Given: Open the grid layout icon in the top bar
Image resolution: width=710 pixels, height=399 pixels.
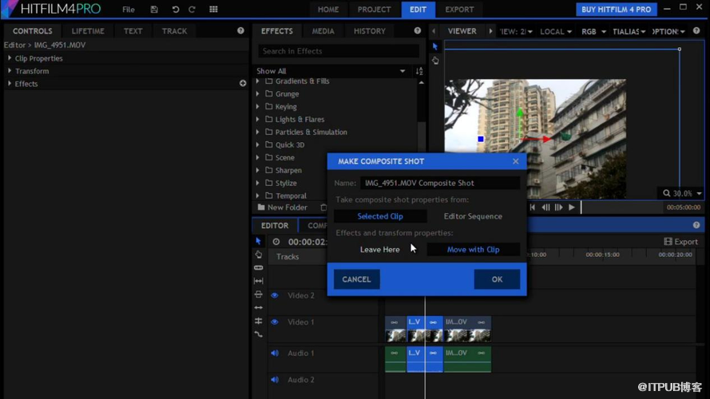Looking at the screenshot, I should (x=213, y=10).
